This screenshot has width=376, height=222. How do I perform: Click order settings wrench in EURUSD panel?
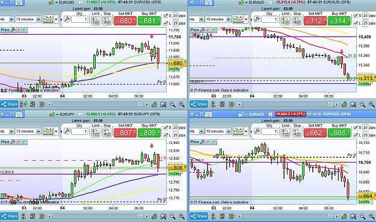(67, 19)
